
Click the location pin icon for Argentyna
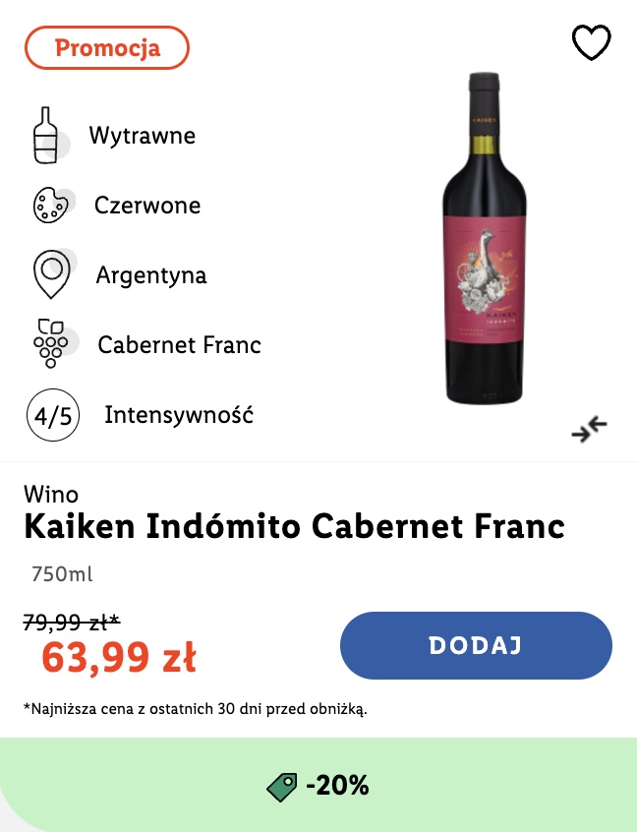coord(51,273)
